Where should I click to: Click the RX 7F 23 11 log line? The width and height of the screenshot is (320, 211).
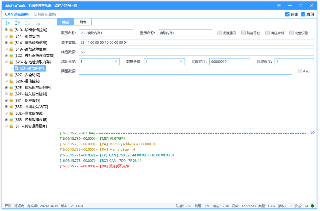tap(101, 161)
